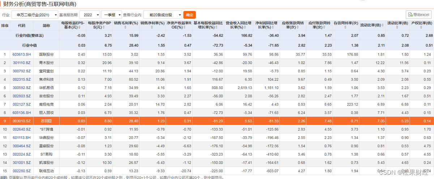This screenshot has height=179, width=434.
Task: Click the 星徽股份 company name
Action: (x=46, y=146)
